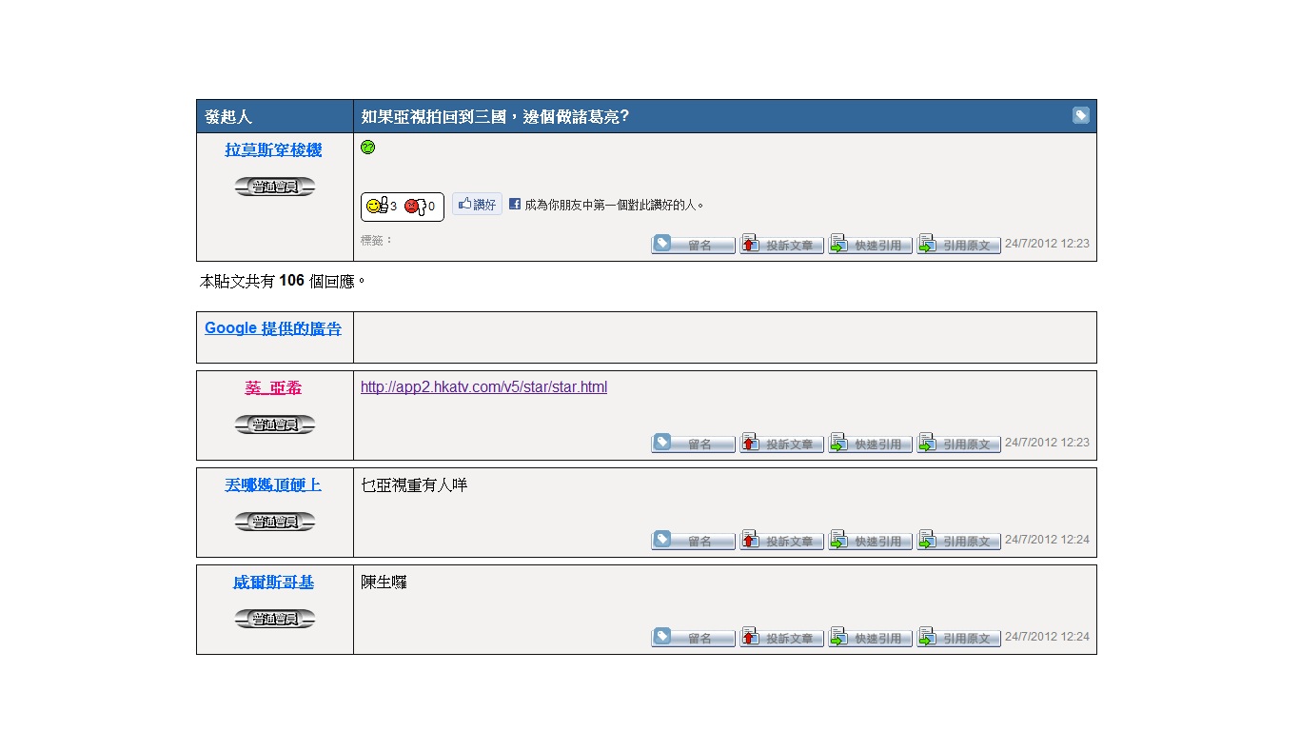Click the red thumbs-down rating icon

pos(413,206)
